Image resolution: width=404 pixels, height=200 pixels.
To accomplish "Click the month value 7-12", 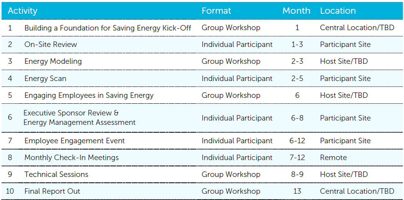I will [297, 158].
